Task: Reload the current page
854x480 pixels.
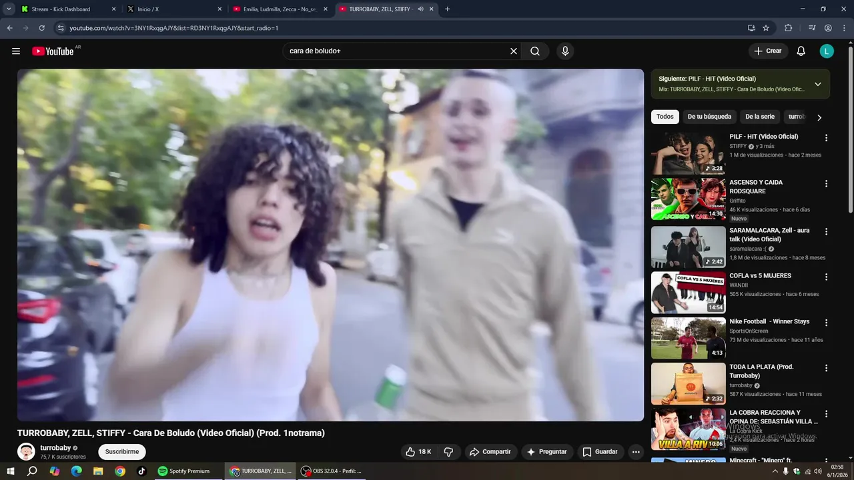Action: 41,28
